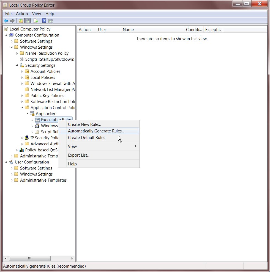Click the Account Policies folder icon

point(27,71)
